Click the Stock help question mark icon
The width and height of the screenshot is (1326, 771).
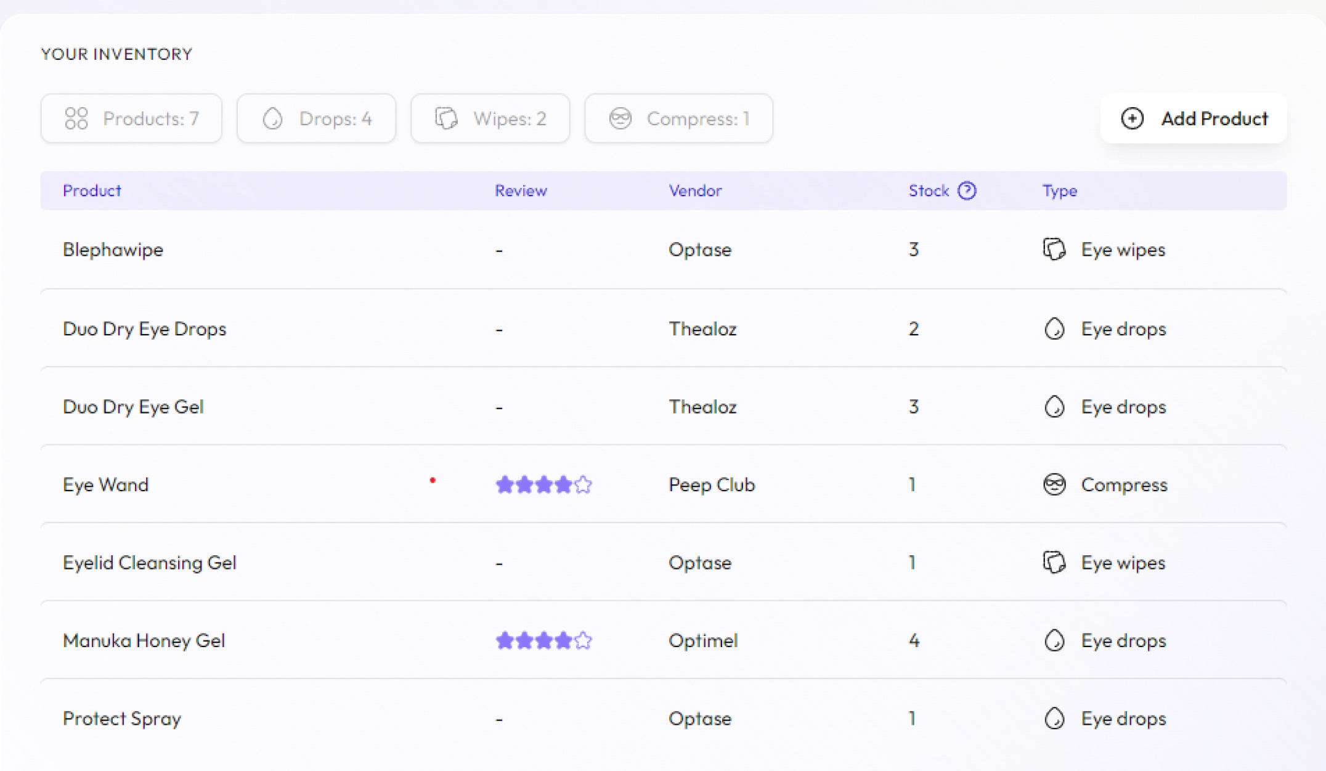point(967,191)
